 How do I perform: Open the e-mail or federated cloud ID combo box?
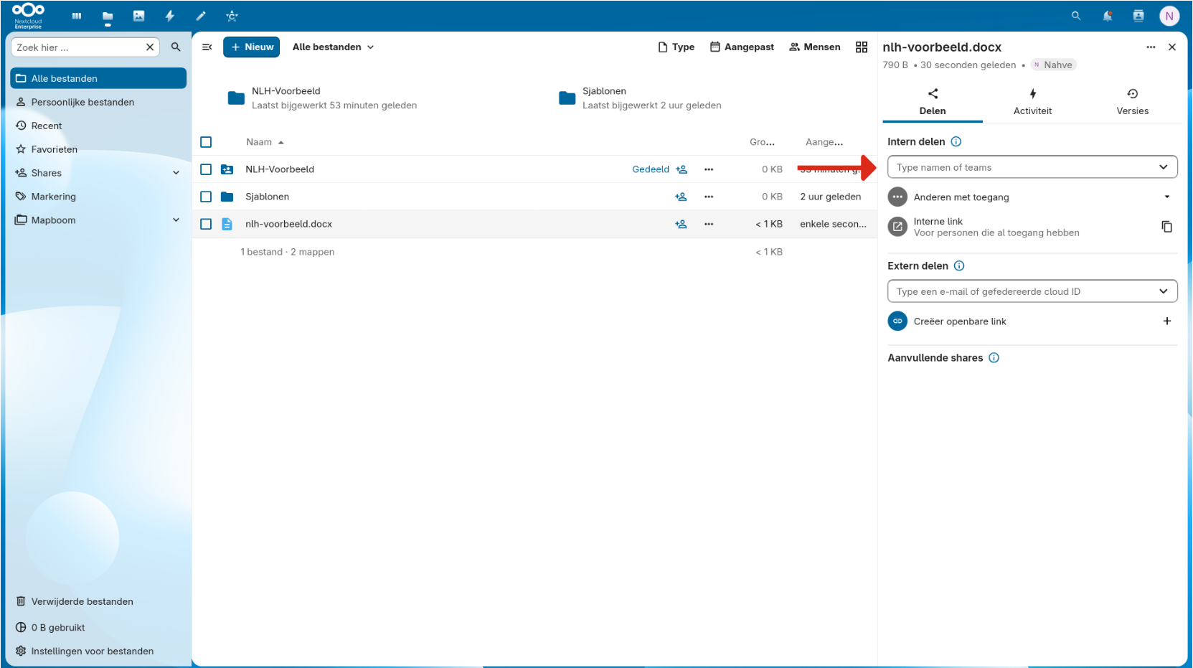[1032, 291]
